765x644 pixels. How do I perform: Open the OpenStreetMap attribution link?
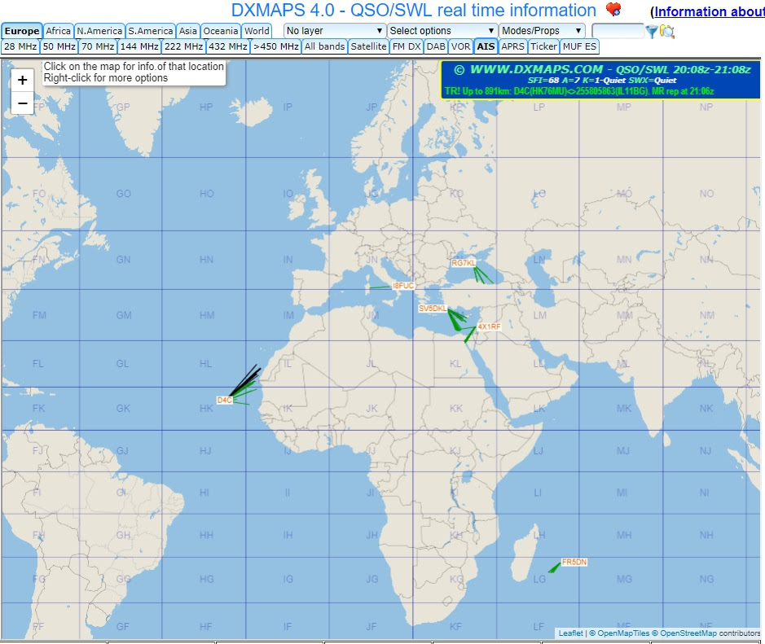(689, 633)
